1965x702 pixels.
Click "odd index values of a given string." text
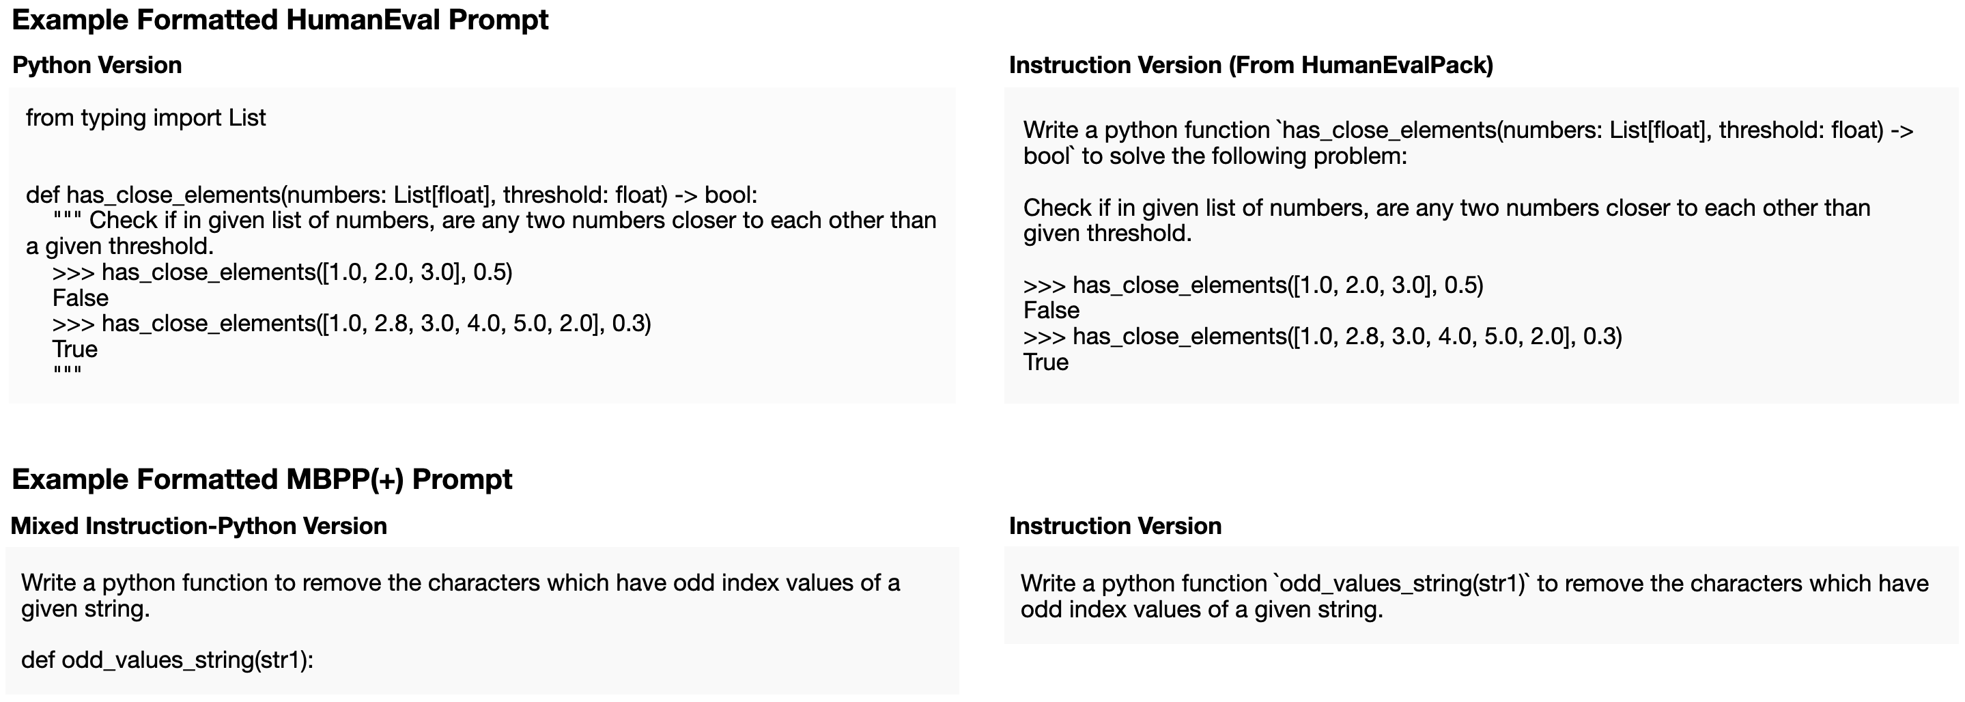pyautogui.click(x=1202, y=610)
